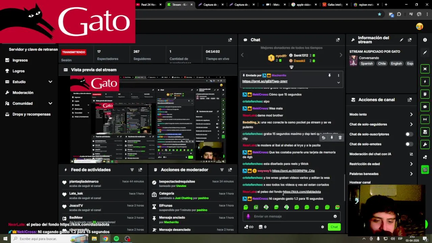Click the Spanish stream tag
The width and height of the screenshot is (432, 243).
click(x=367, y=63)
